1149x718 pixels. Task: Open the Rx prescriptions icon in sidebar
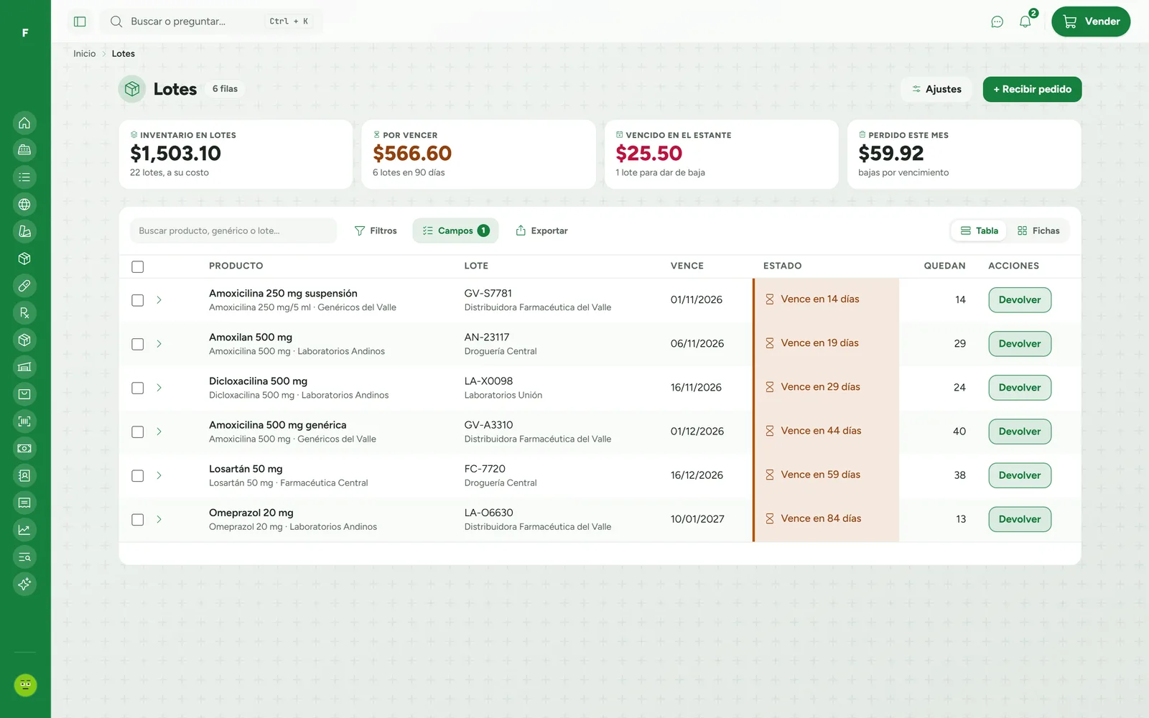(24, 313)
